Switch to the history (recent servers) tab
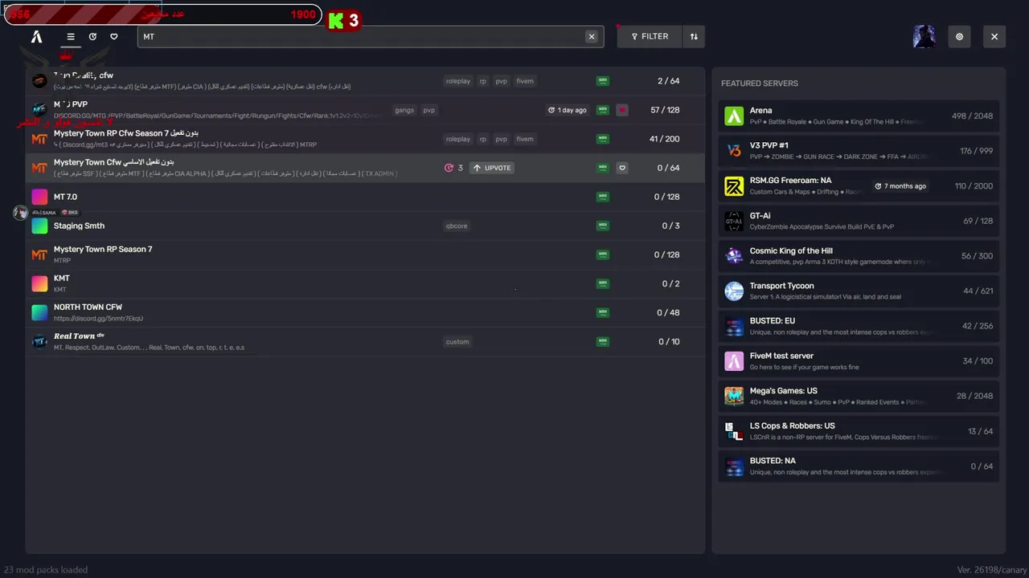Image resolution: width=1029 pixels, height=578 pixels. click(92, 37)
